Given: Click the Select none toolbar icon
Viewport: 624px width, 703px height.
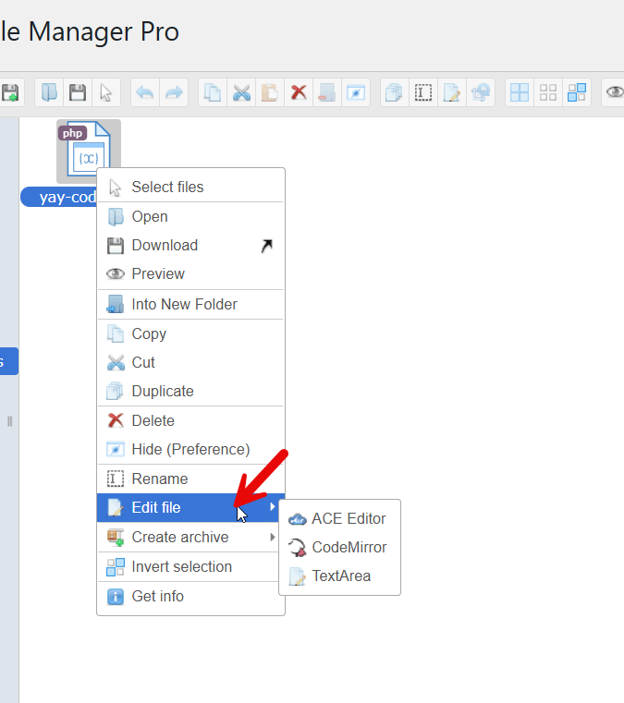Looking at the screenshot, I should point(548,92).
